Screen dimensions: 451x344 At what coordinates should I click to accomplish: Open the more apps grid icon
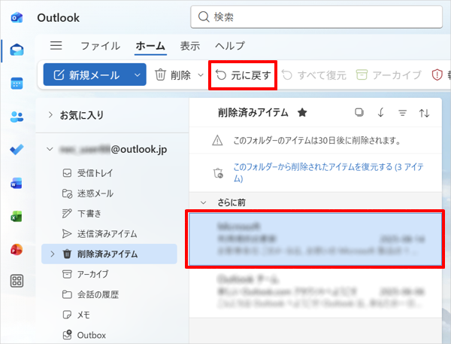coord(17,281)
